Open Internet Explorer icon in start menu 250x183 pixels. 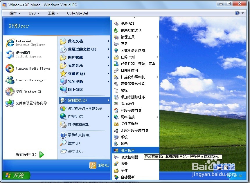tap(10, 43)
